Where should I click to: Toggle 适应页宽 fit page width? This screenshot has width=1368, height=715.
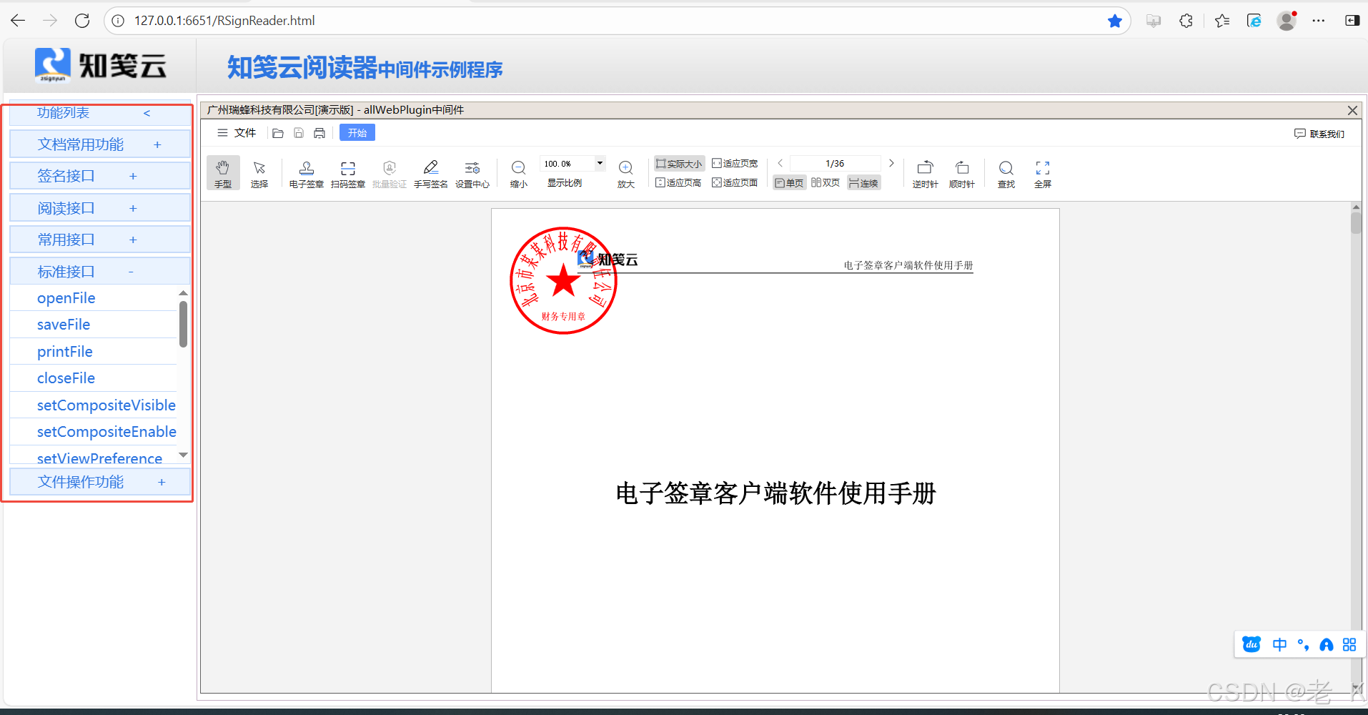point(735,164)
